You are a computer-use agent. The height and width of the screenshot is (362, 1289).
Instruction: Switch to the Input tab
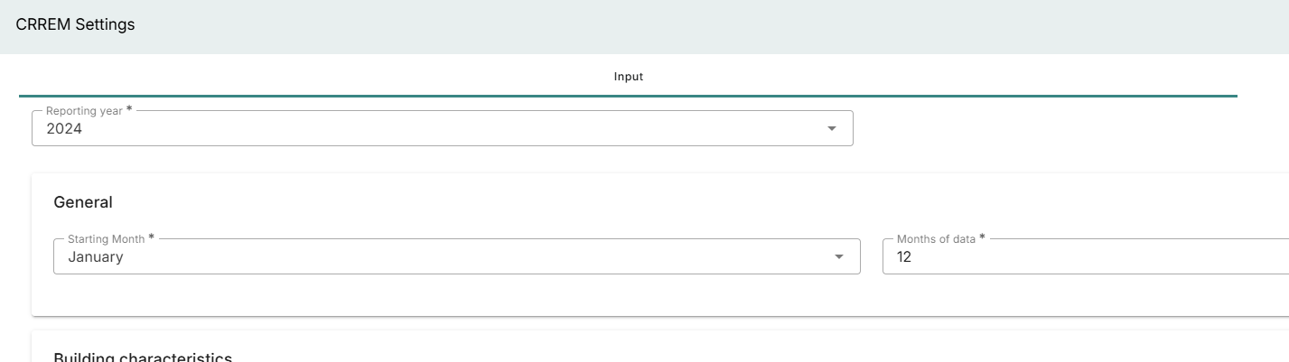(x=628, y=77)
